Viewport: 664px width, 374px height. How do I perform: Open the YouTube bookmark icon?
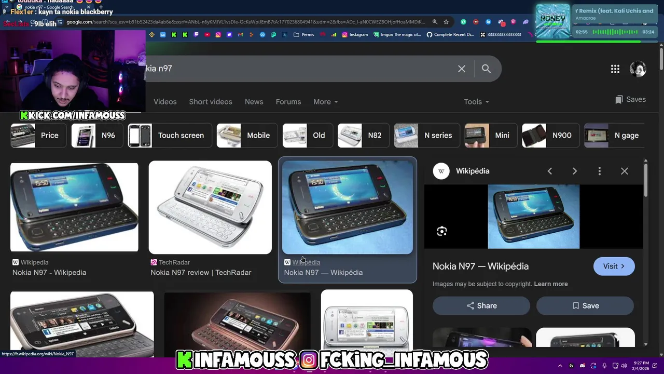point(207,35)
